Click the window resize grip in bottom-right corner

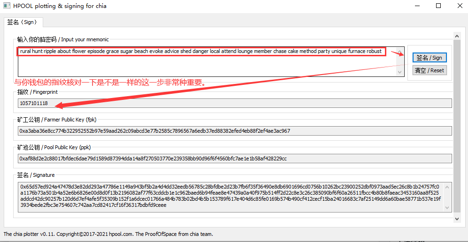tap(464, 238)
